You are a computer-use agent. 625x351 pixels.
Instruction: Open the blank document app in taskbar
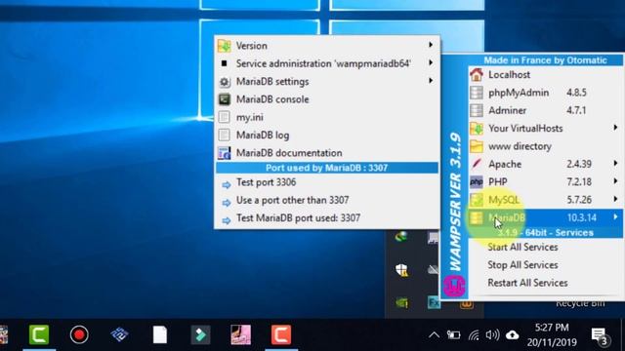160,334
